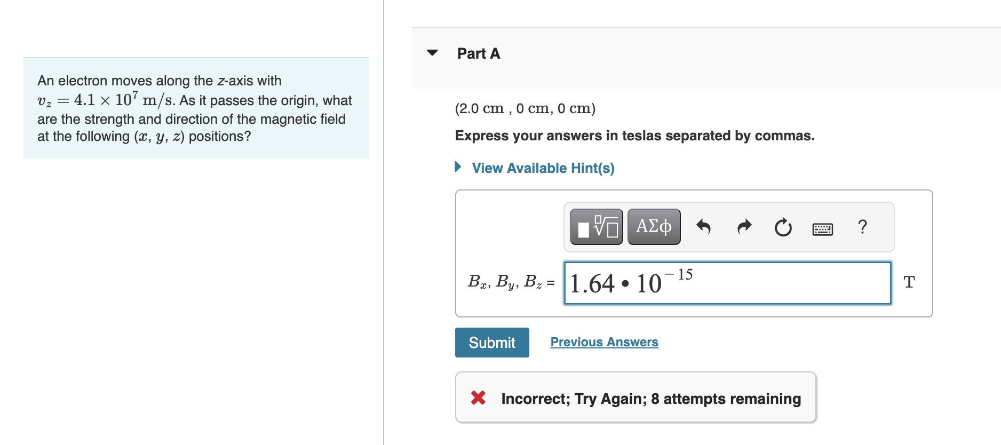Image resolution: width=1001 pixels, height=445 pixels.
Task: Click the Incorrect; Try Again message
Action: tap(651, 398)
